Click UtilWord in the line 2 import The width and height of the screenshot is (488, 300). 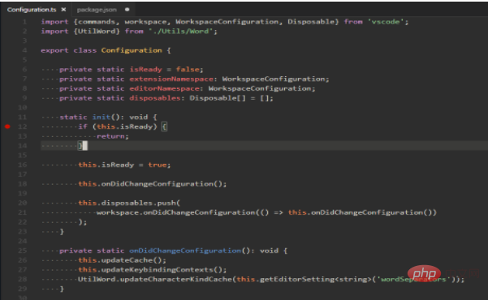(x=97, y=32)
